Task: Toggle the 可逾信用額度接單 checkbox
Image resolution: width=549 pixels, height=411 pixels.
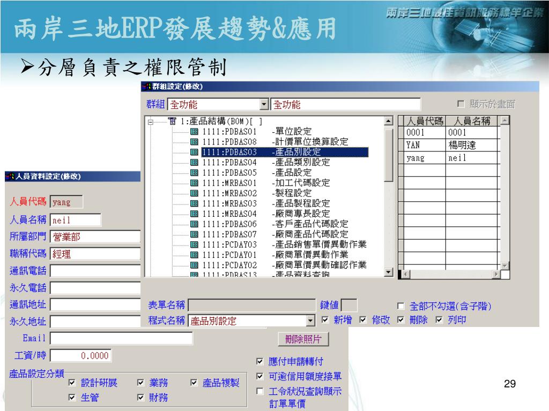Action: point(260,376)
